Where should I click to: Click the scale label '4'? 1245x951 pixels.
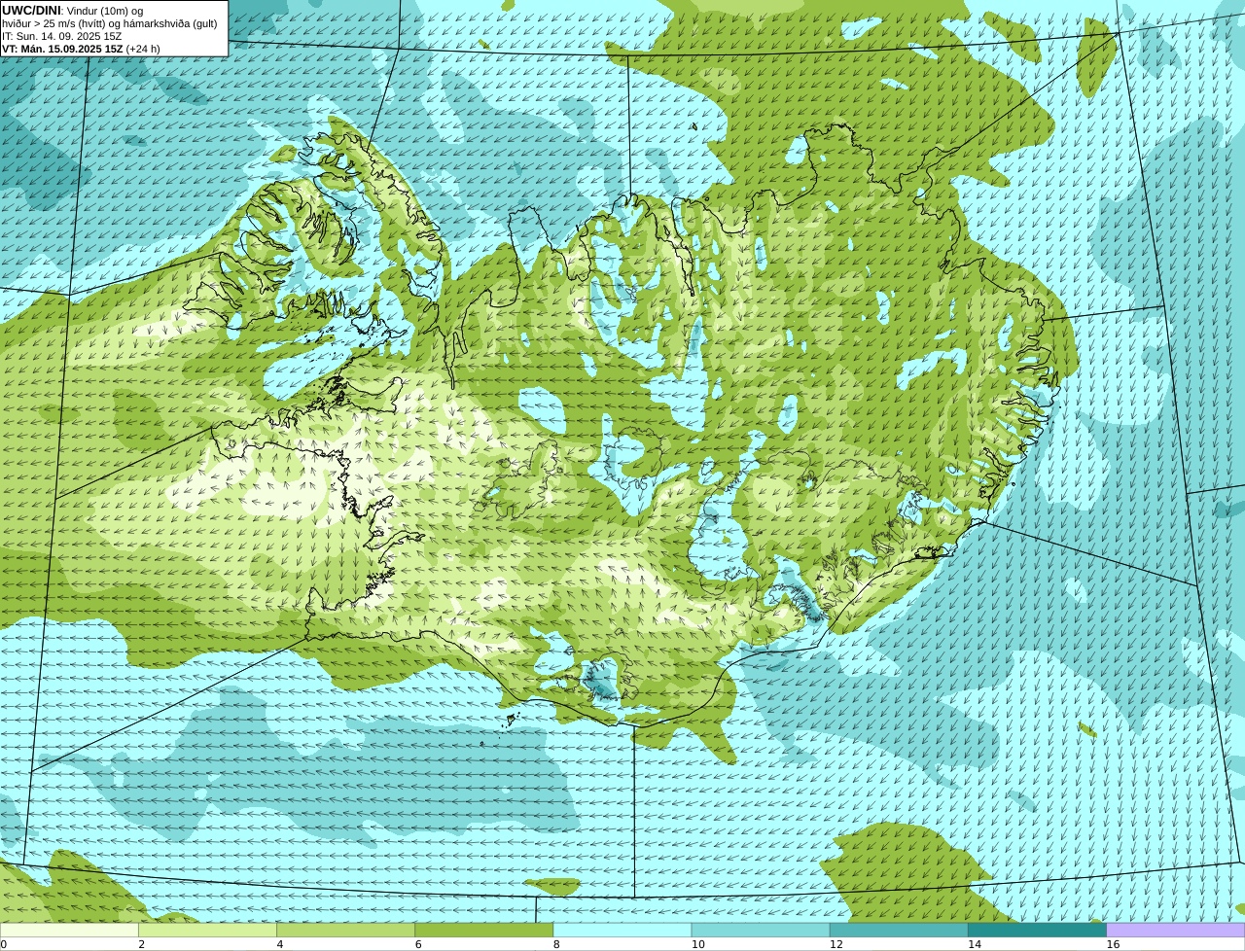280,944
